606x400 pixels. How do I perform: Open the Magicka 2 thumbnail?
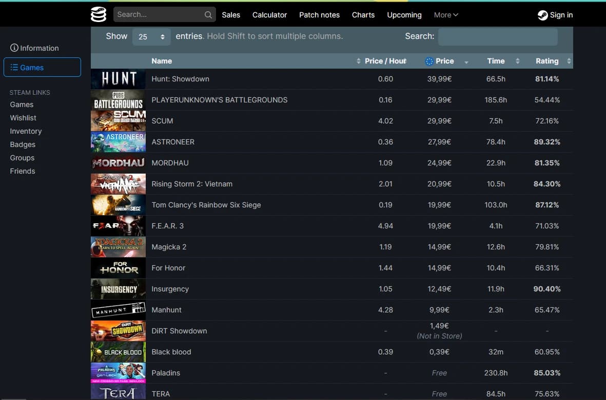coord(118,247)
